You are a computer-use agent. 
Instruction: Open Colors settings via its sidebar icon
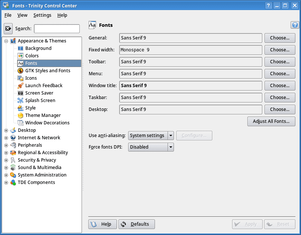[x=20, y=55]
